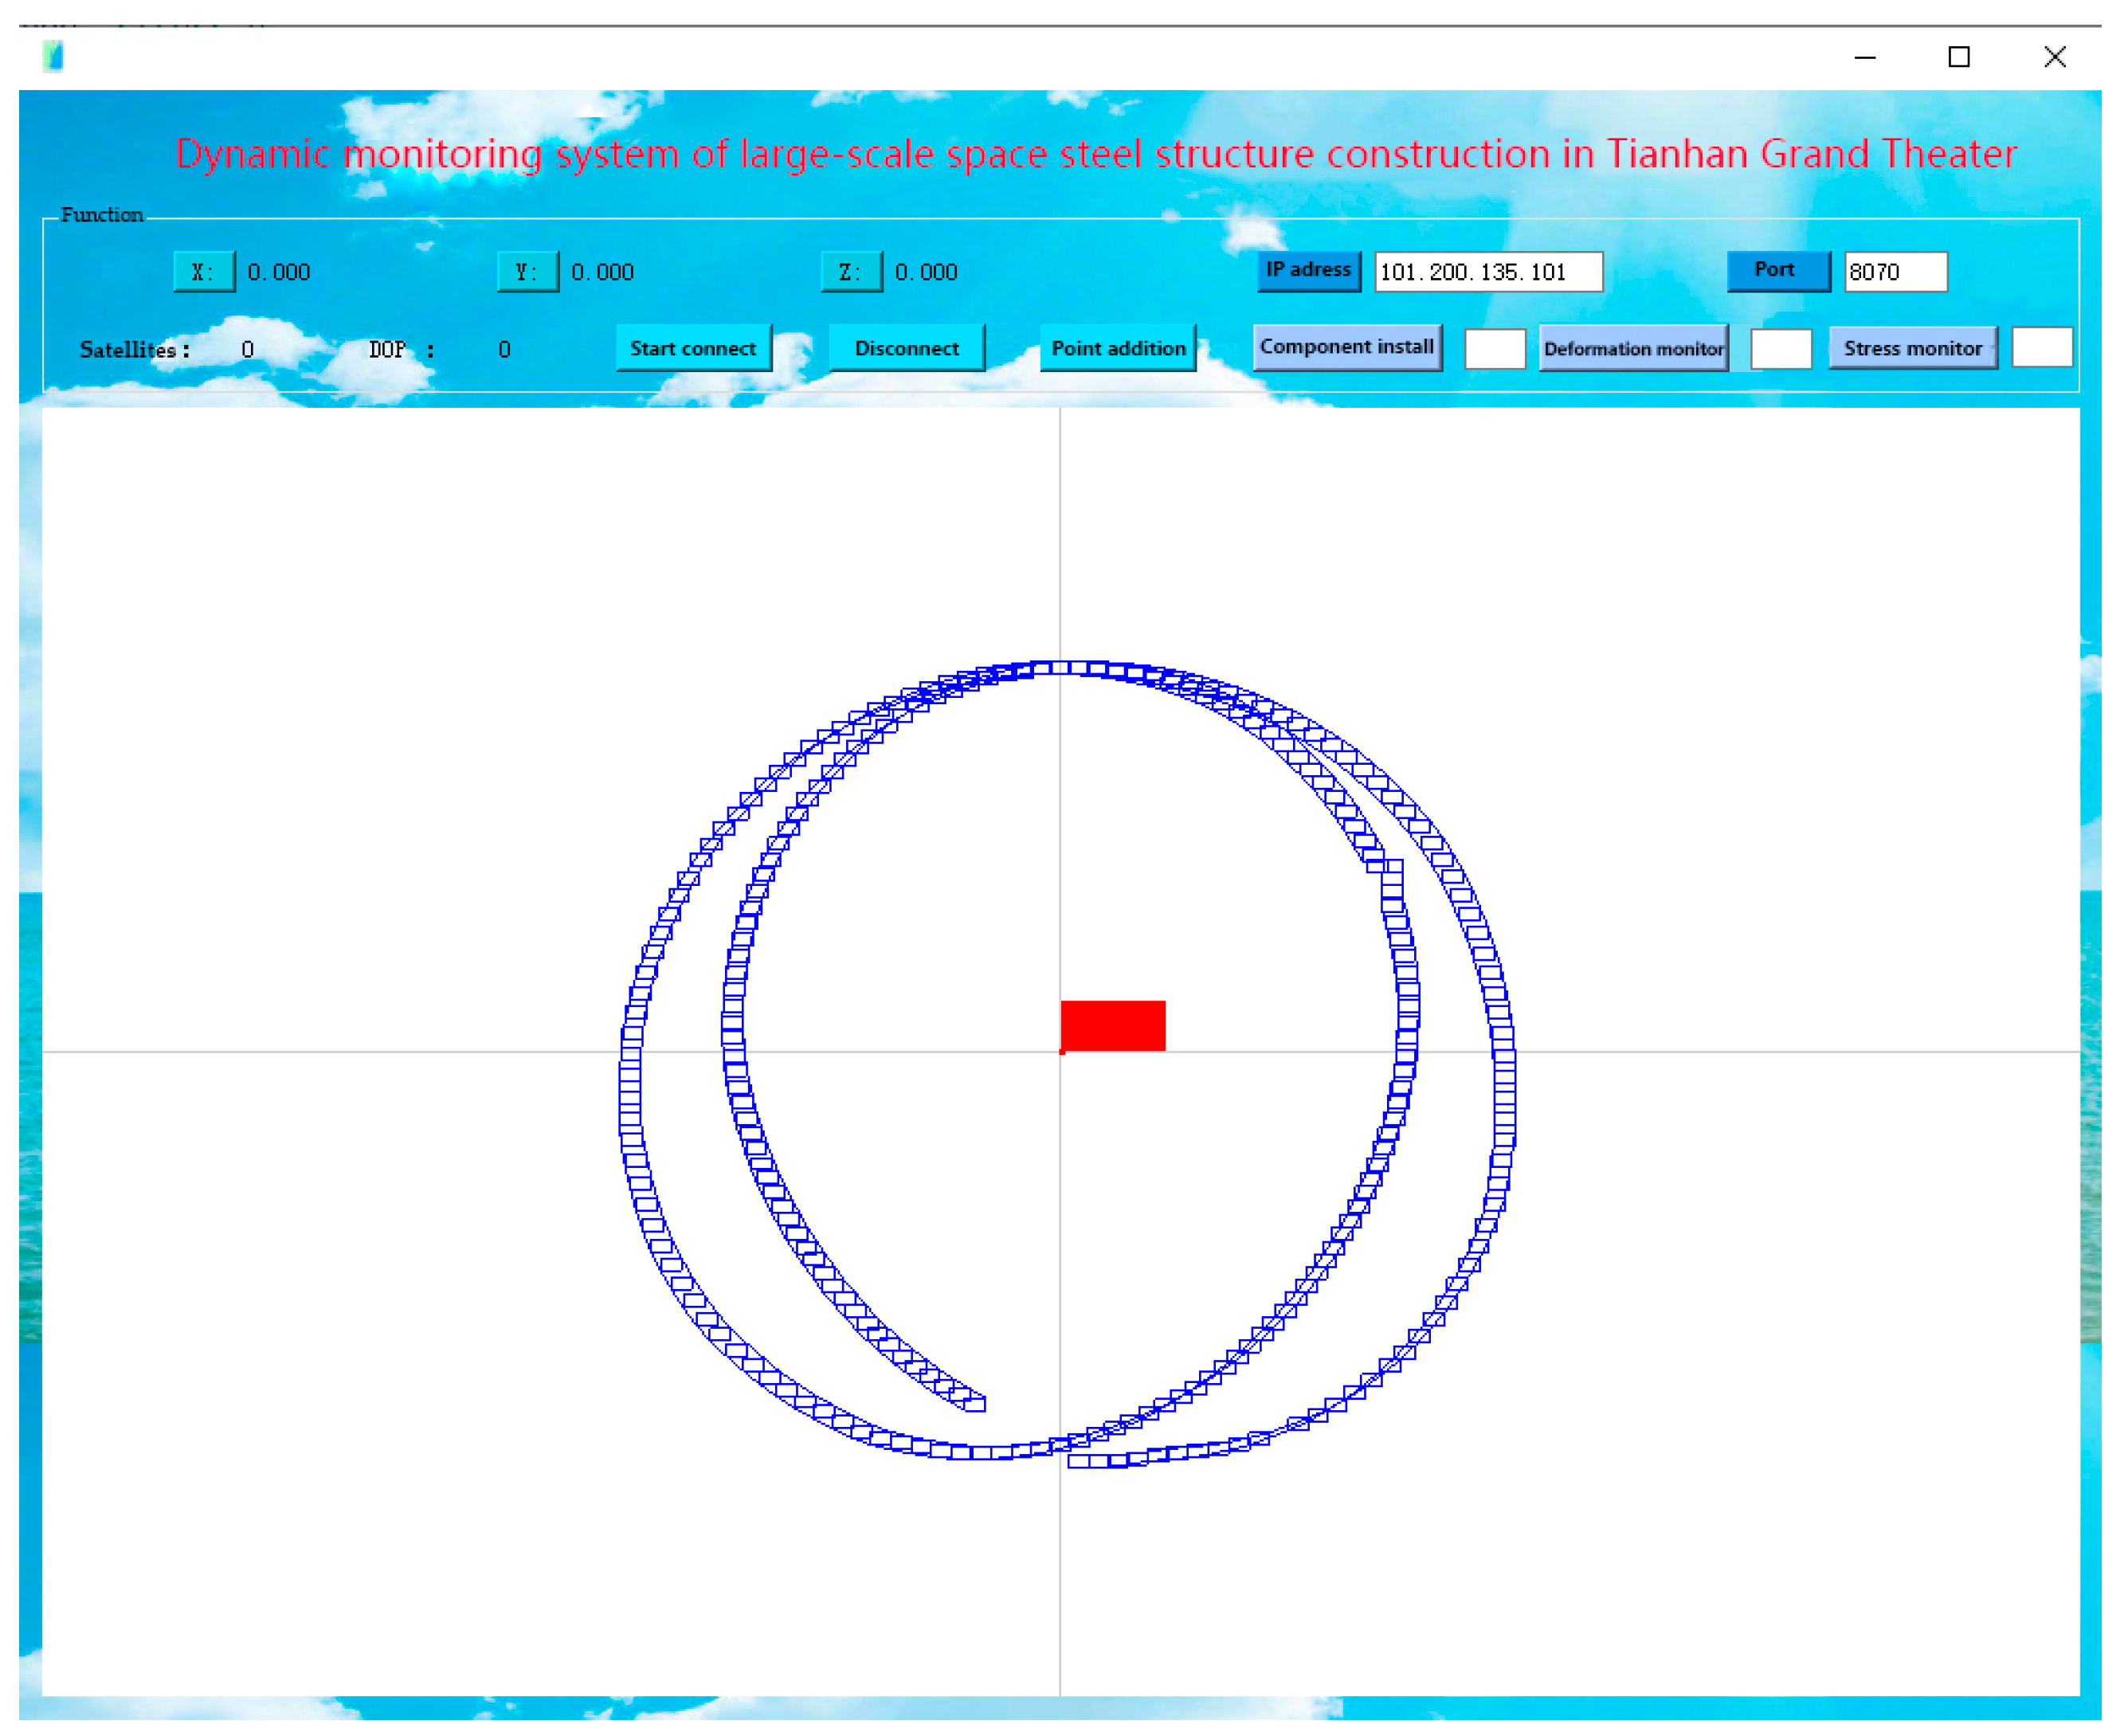Image resolution: width=2120 pixels, height=1736 pixels.
Task: Select the red rectangle marker at center
Action: pos(1112,1025)
